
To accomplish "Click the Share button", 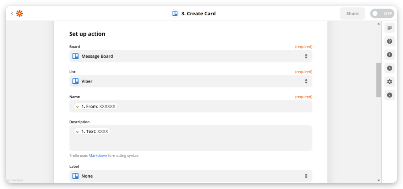I will point(352,13).
